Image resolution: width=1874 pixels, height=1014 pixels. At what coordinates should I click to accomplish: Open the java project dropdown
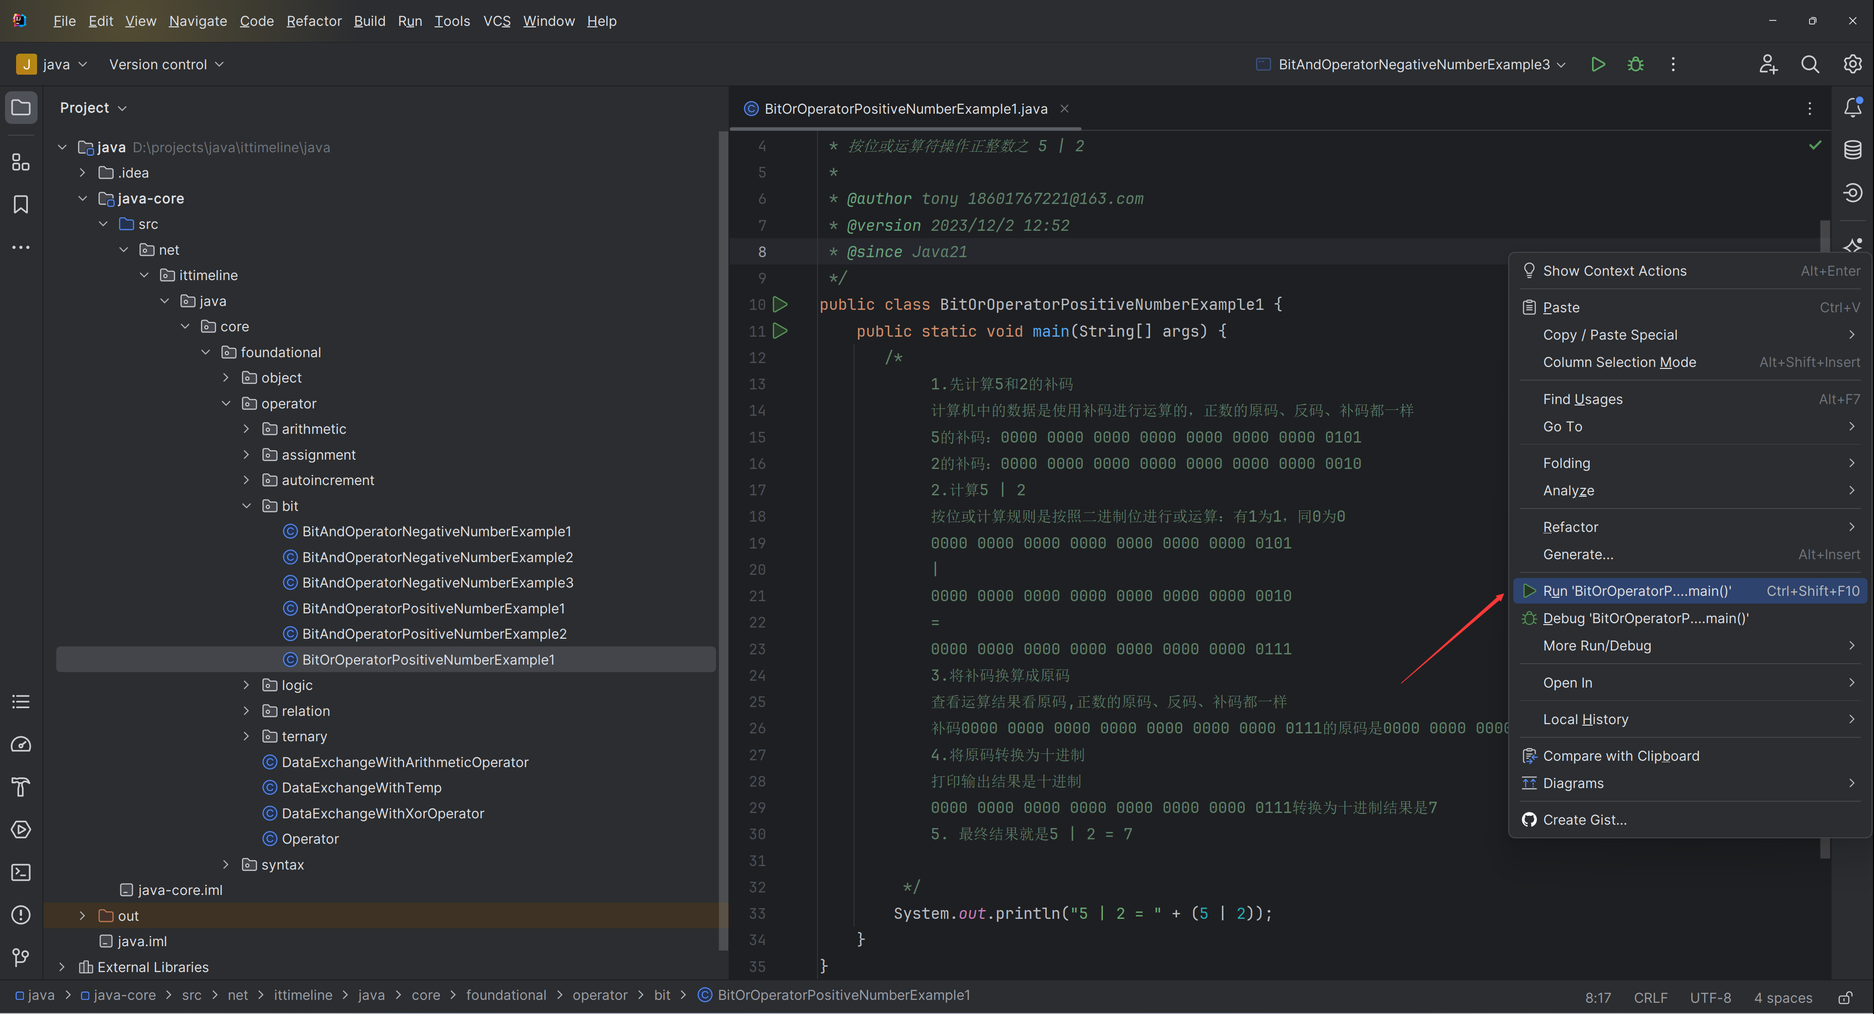point(52,64)
